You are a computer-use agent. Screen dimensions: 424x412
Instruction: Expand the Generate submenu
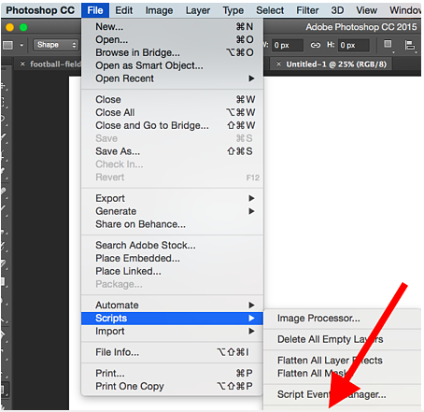click(172, 211)
